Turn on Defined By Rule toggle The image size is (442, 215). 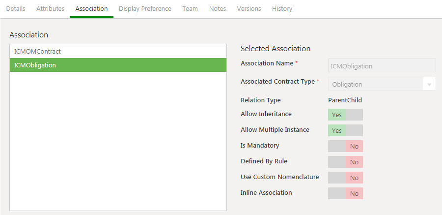pos(345,162)
